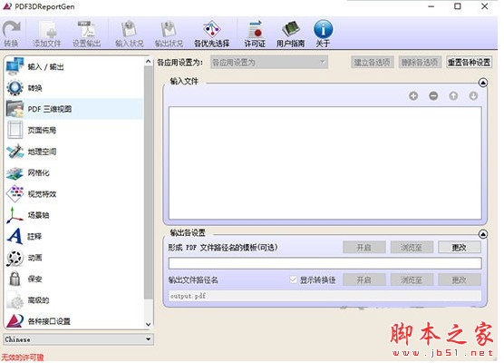Screen dimensions: 504x363
Task: Click the 输出状况 toolbar icon
Action: click(169, 34)
